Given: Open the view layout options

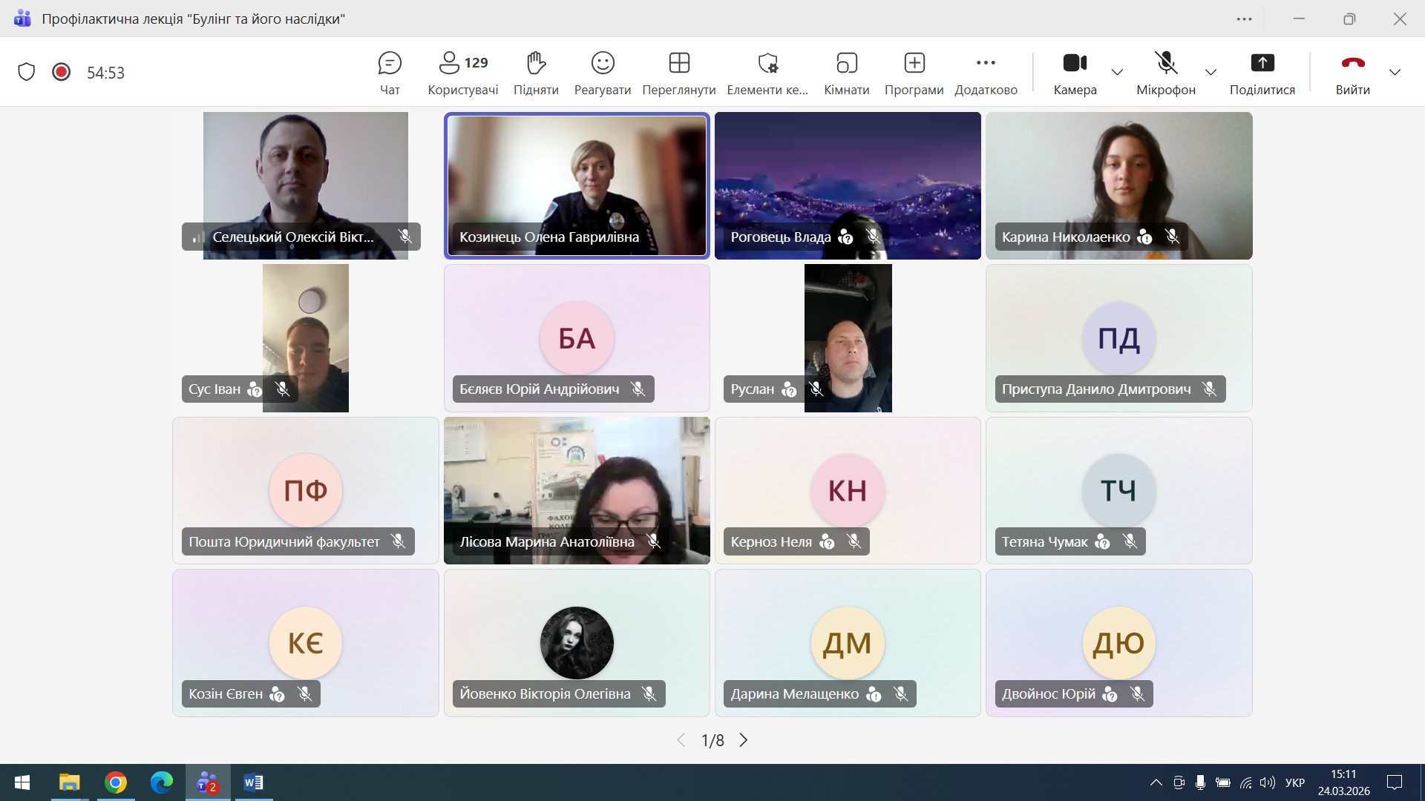Looking at the screenshot, I should [x=678, y=73].
